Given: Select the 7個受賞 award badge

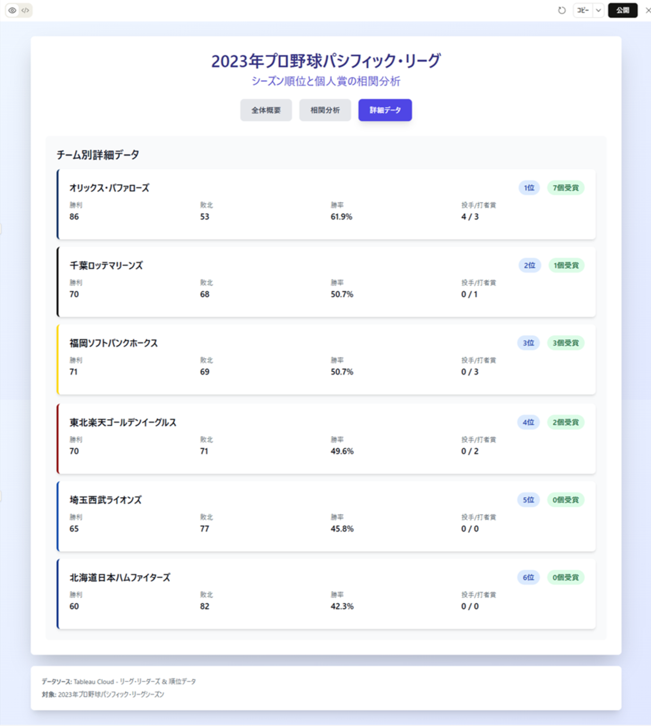Looking at the screenshot, I should coord(566,187).
